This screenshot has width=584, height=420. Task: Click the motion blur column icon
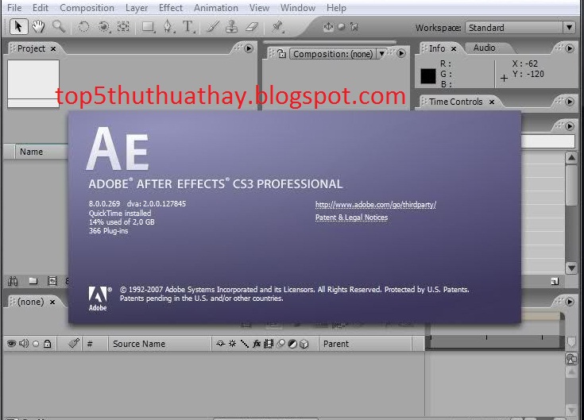coord(281,344)
